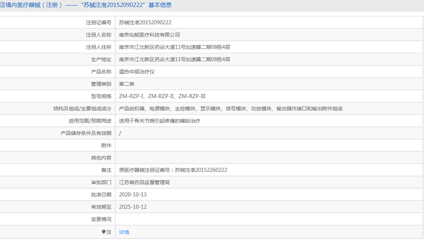Select the registration number 苏械注准20152090222 value

(x=145, y=23)
